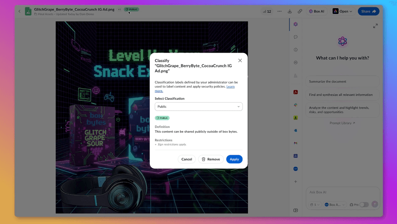Choose the Summarize the document prompt
The image size is (397, 224).
click(343, 81)
